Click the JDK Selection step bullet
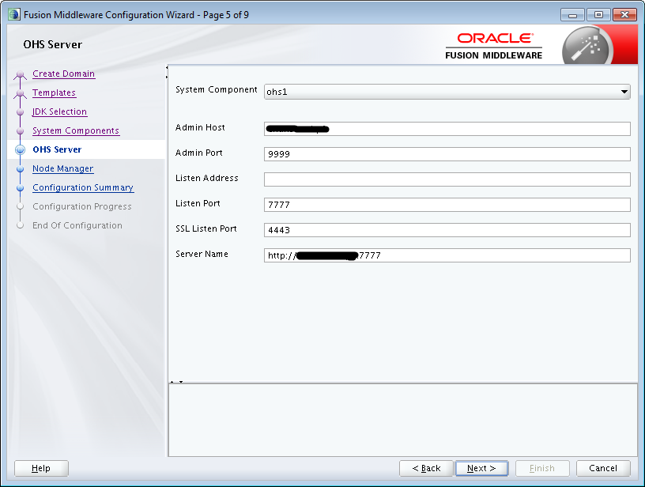Screen dimensions: 645x487 pos(21,112)
